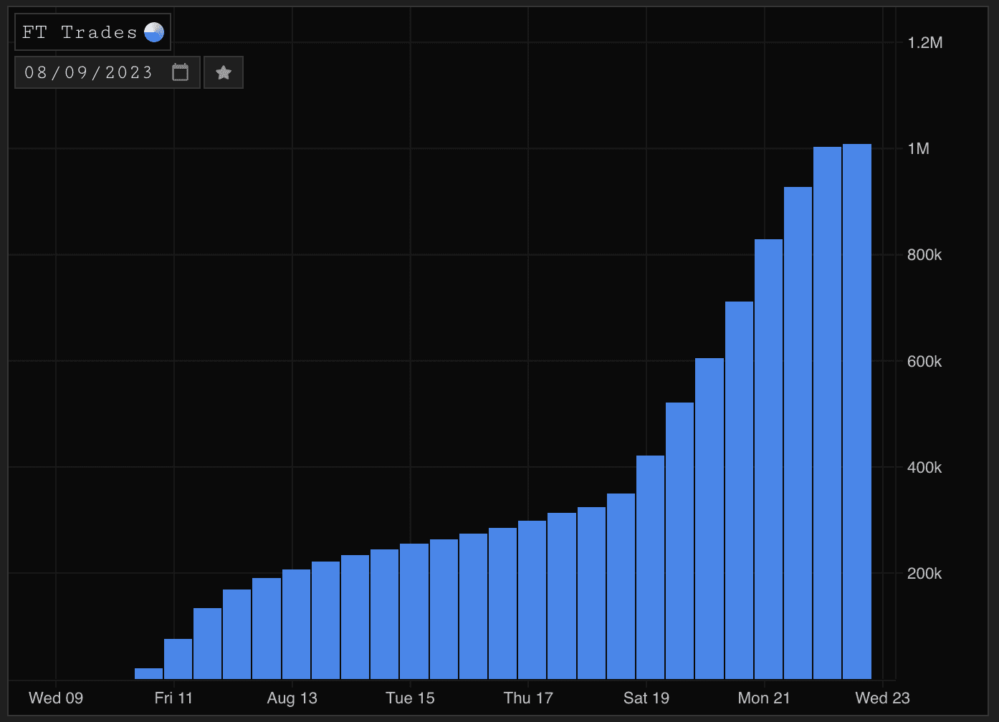
Task: Click the Wed 09 x-axis label
Action: (56, 698)
